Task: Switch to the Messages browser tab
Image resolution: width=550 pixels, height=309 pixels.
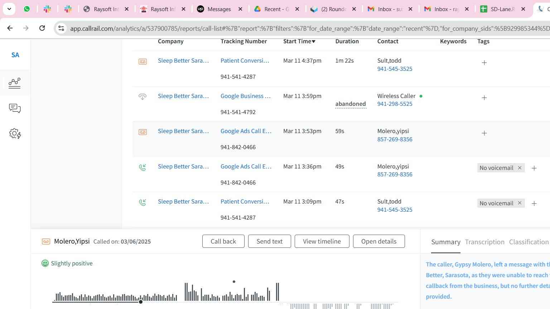Action: [x=219, y=9]
